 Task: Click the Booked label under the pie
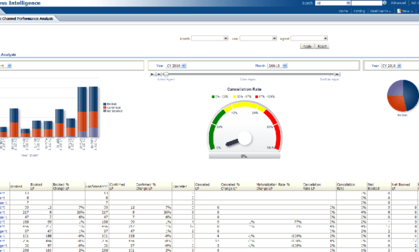pyautogui.click(x=402, y=115)
